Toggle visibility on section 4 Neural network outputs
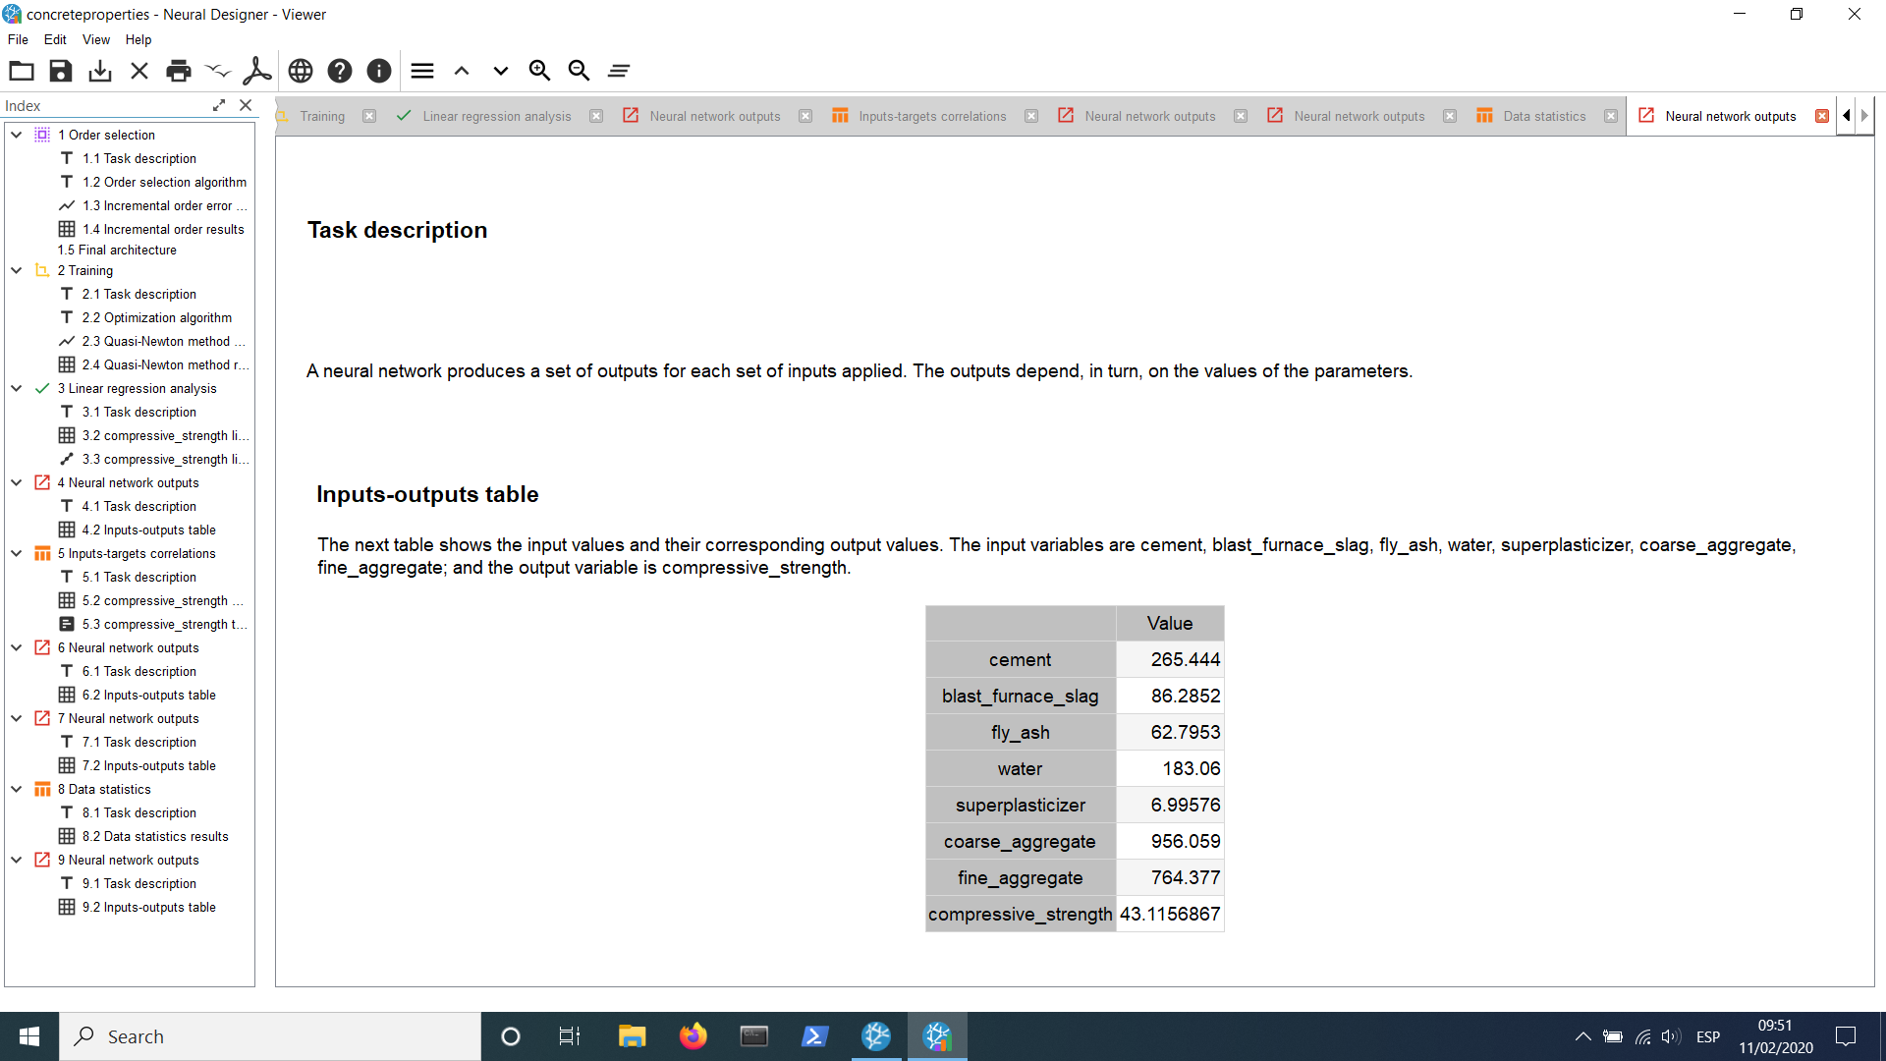1886x1061 pixels. 17,482
